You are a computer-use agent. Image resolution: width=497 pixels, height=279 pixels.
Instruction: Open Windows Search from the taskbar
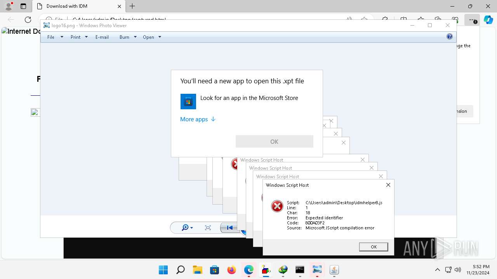click(x=181, y=270)
